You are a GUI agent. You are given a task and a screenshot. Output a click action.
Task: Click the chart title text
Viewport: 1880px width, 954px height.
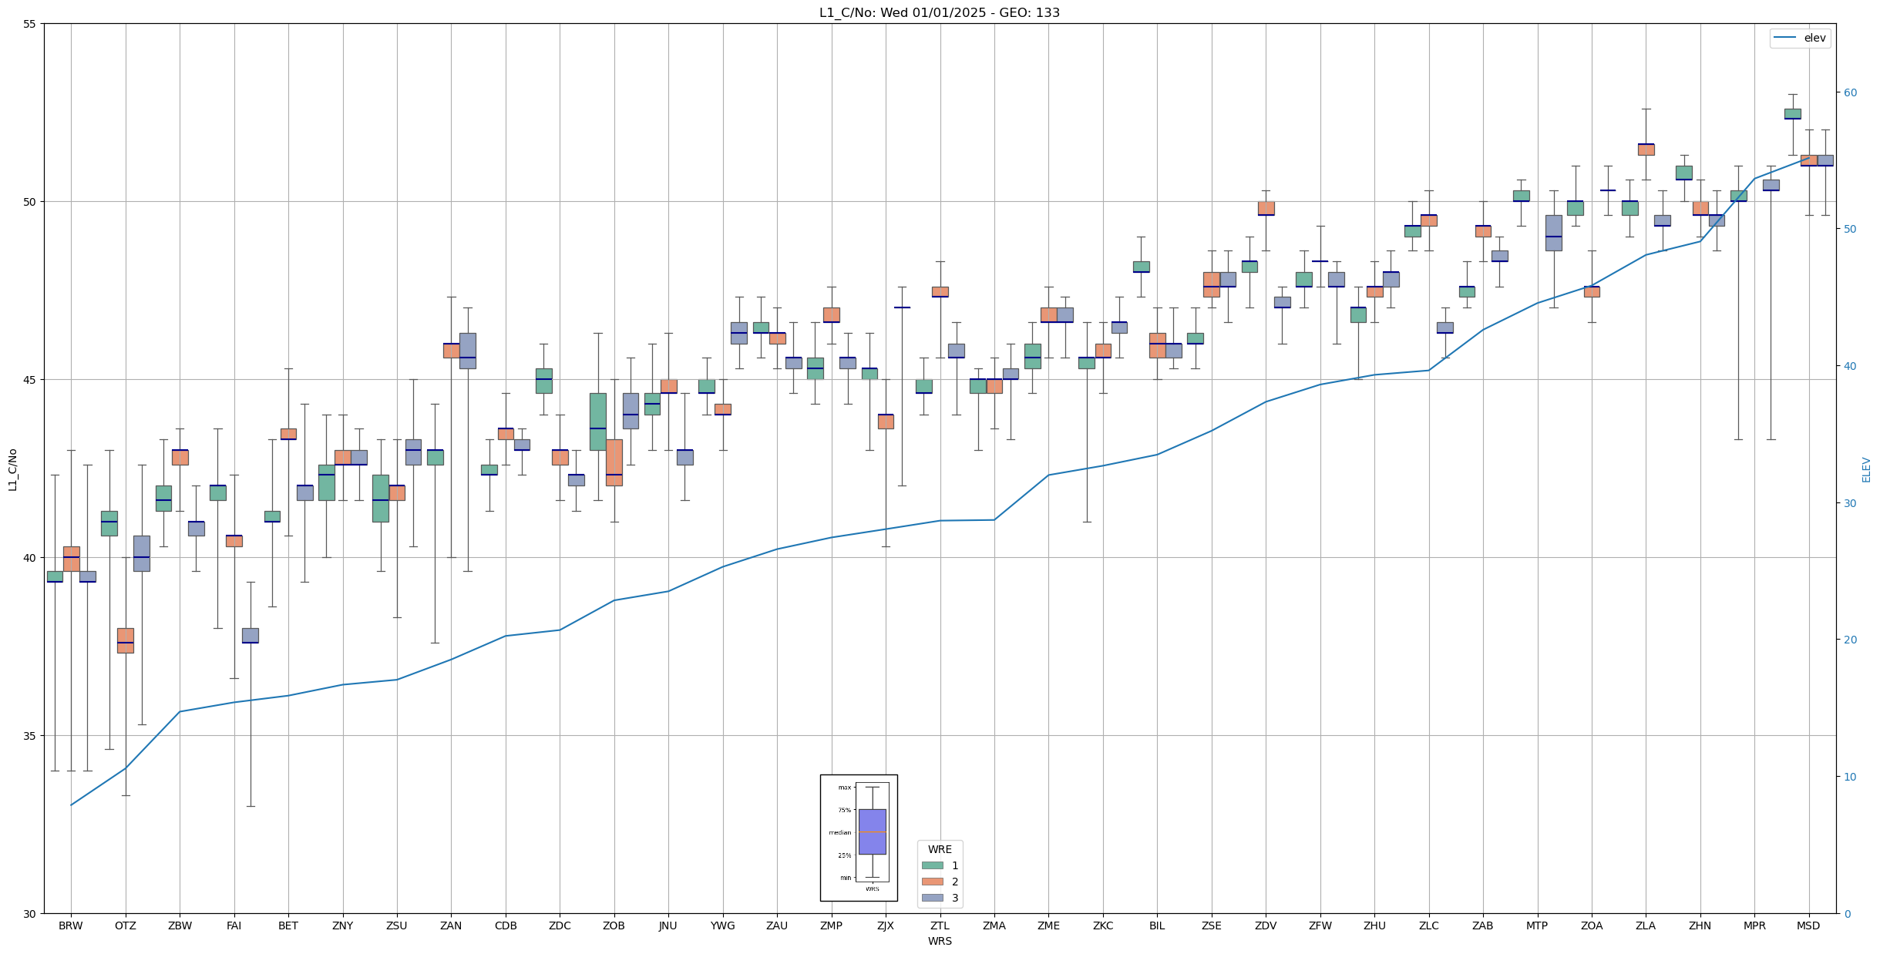pyautogui.click(x=939, y=12)
